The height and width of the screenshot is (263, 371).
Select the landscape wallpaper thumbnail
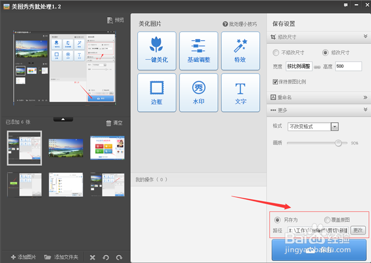66,148
